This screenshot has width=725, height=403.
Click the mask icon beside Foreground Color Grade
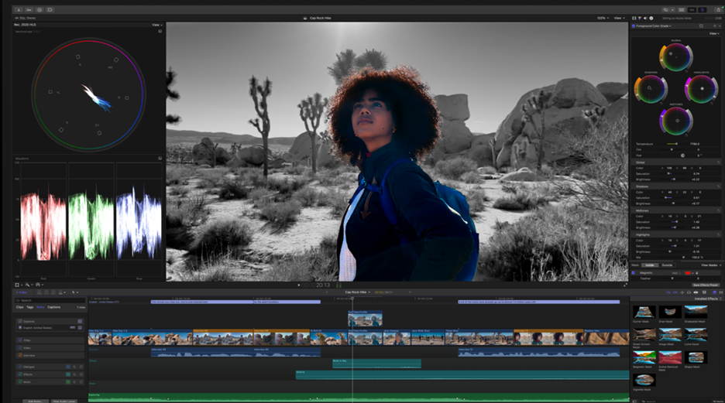tap(702, 26)
